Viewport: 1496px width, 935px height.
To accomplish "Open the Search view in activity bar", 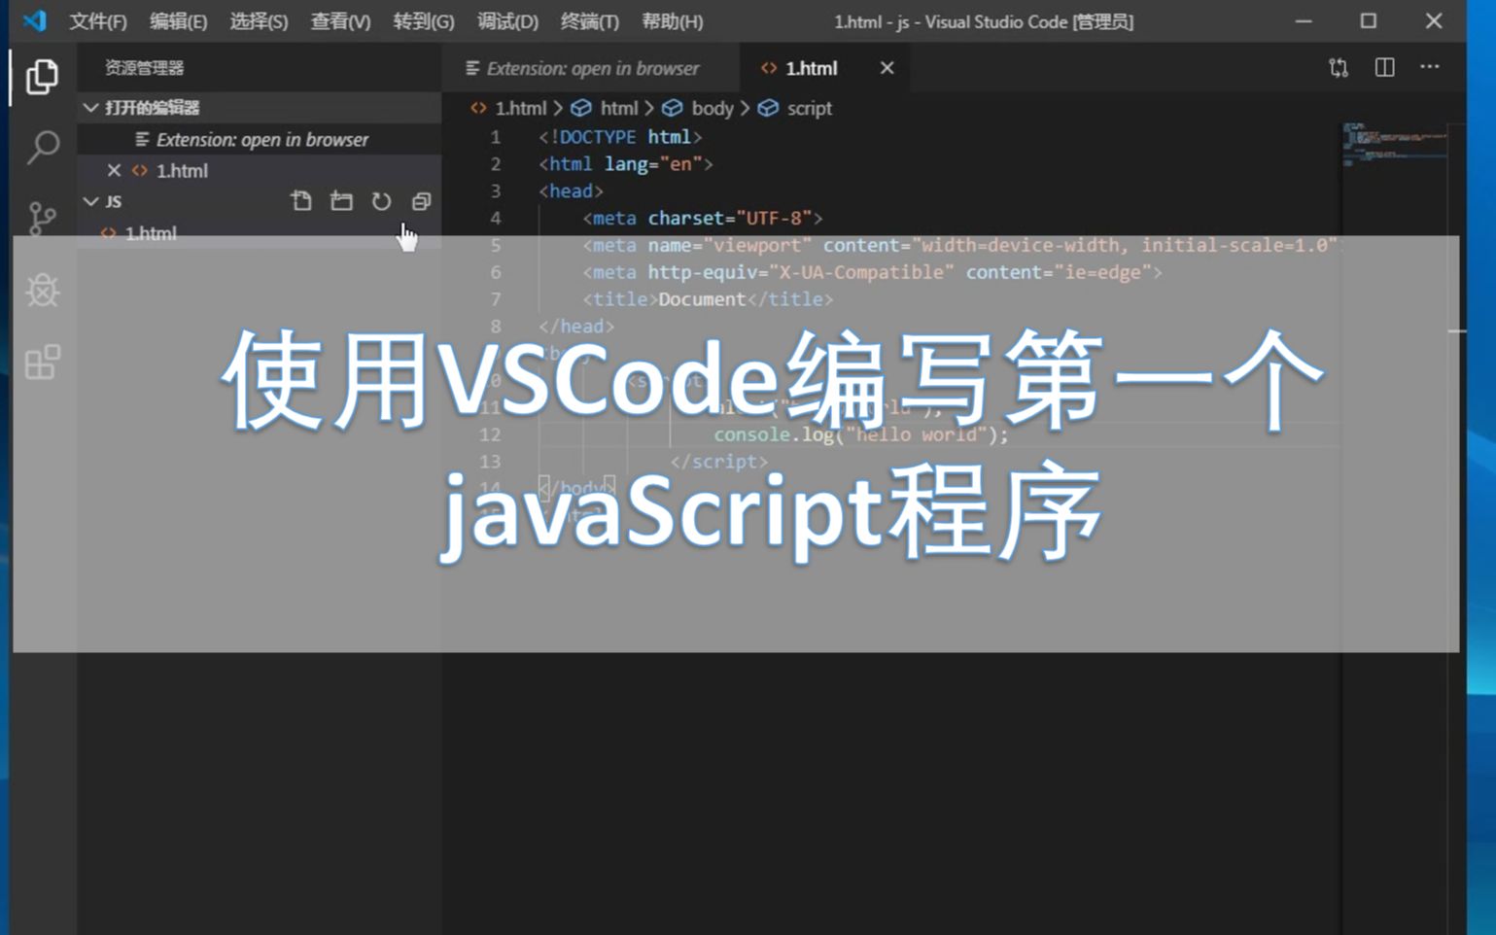I will click(x=42, y=147).
